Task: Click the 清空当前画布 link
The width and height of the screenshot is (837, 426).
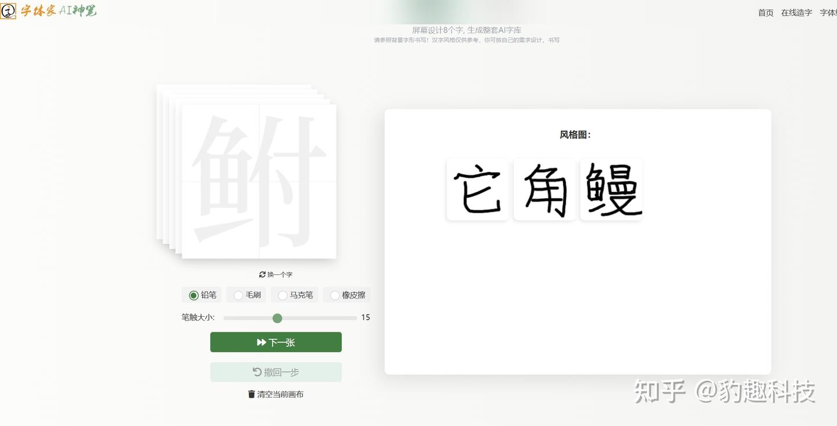Action: coord(276,394)
